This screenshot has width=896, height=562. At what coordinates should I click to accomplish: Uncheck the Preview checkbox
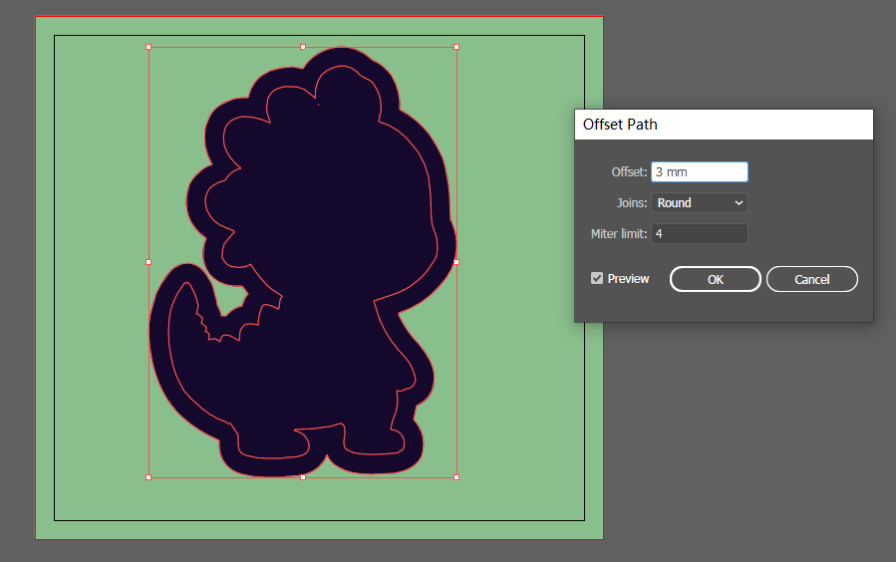[597, 278]
